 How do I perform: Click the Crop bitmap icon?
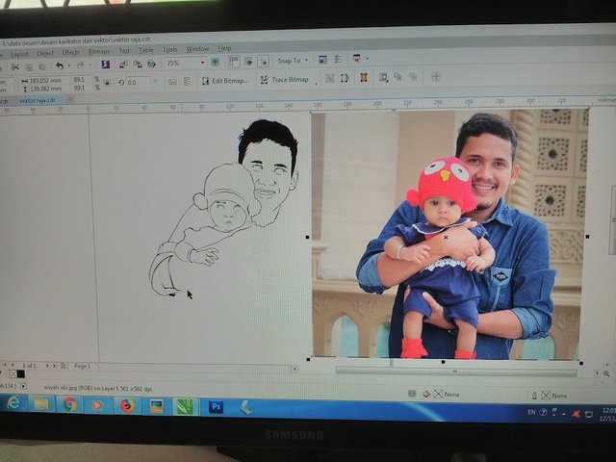(x=345, y=78)
